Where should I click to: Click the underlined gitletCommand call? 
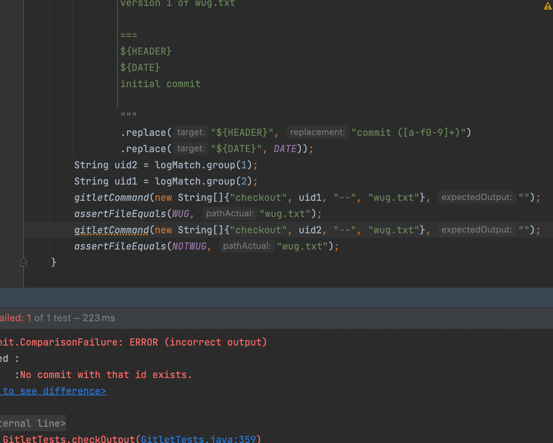[111, 230]
